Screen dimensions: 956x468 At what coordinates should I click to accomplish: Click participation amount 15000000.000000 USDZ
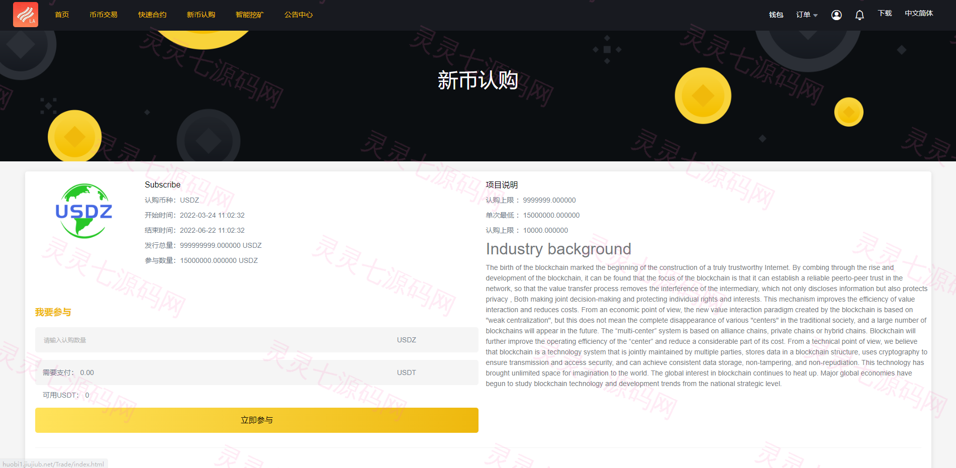click(x=219, y=260)
